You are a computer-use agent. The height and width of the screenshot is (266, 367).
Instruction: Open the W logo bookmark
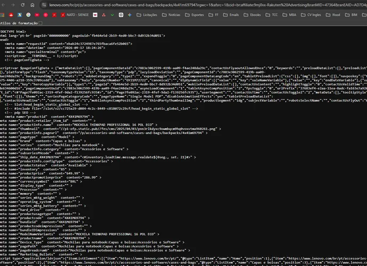coord(95,15)
